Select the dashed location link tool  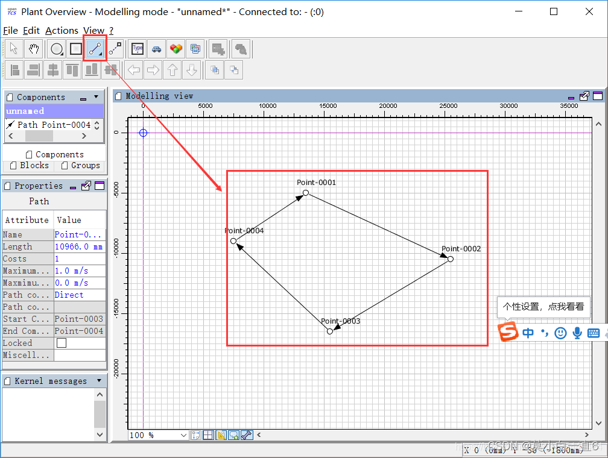point(115,49)
